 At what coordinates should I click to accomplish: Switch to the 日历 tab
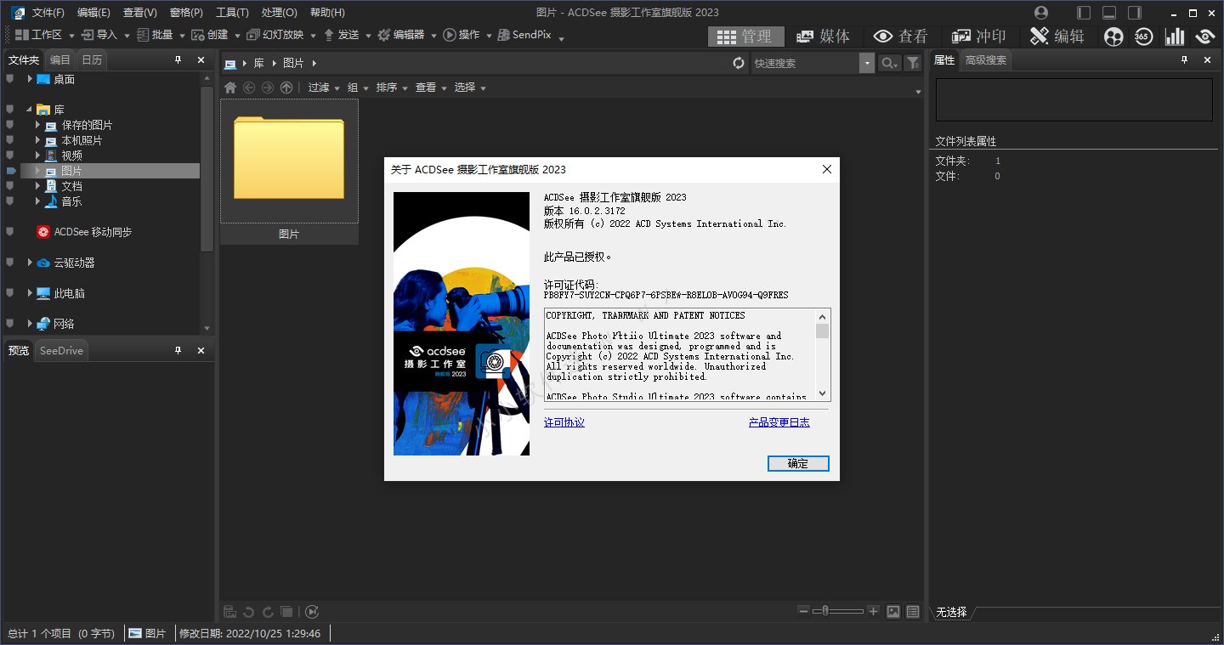[91, 59]
